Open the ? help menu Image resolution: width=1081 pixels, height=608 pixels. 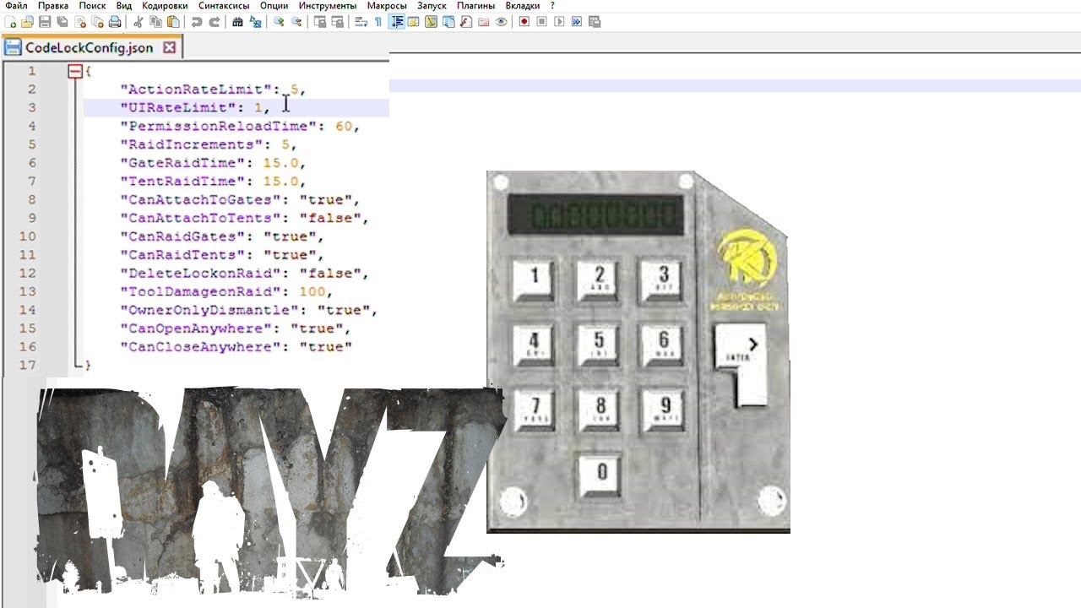552,6
